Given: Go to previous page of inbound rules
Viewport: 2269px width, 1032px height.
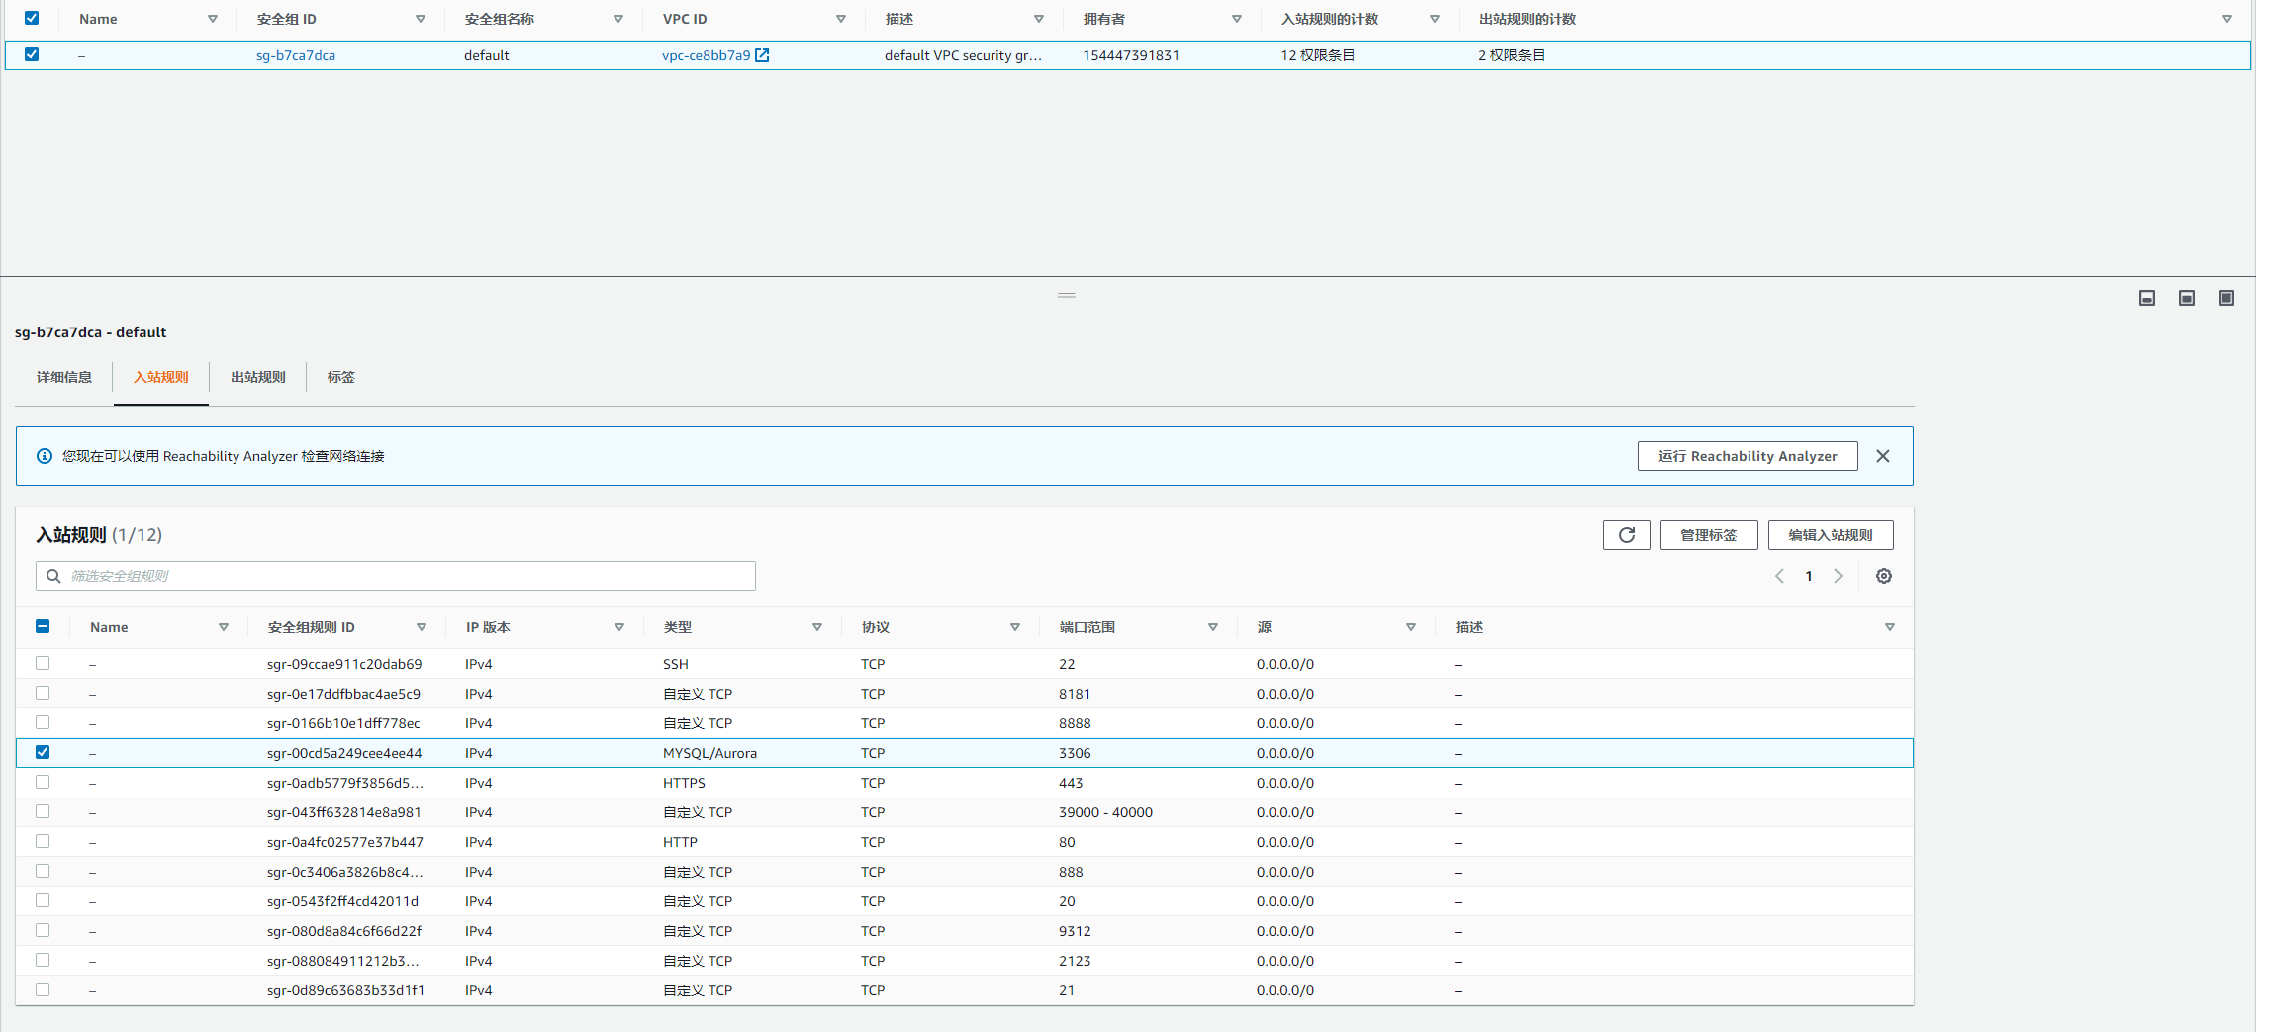Looking at the screenshot, I should click(x=1779, y=576).
